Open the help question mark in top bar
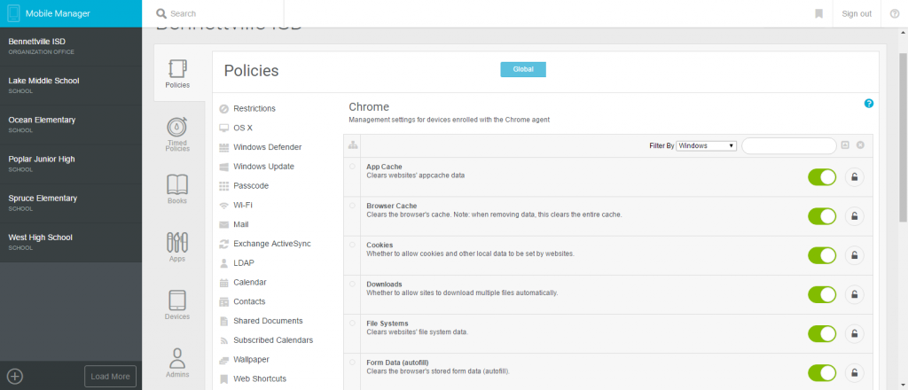Image resolution: width=908 pixels, height=390 pixels. pos(894,13)
